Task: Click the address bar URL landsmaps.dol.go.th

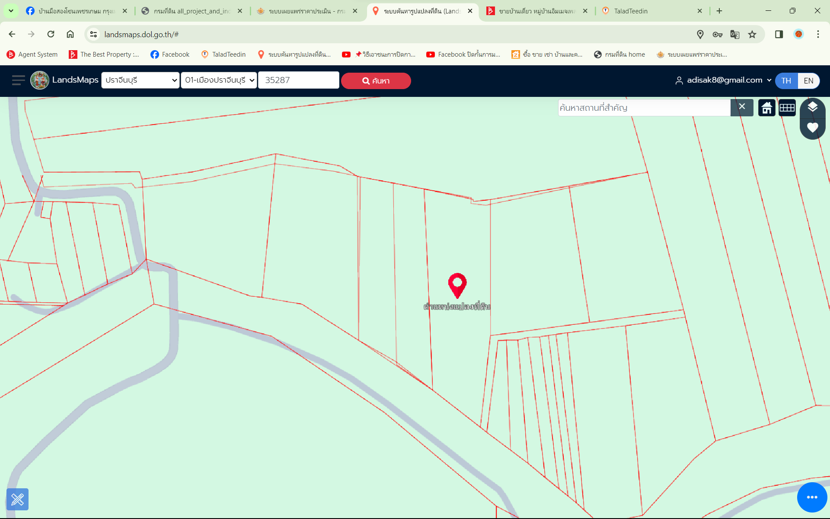Action: pos(141,34)
